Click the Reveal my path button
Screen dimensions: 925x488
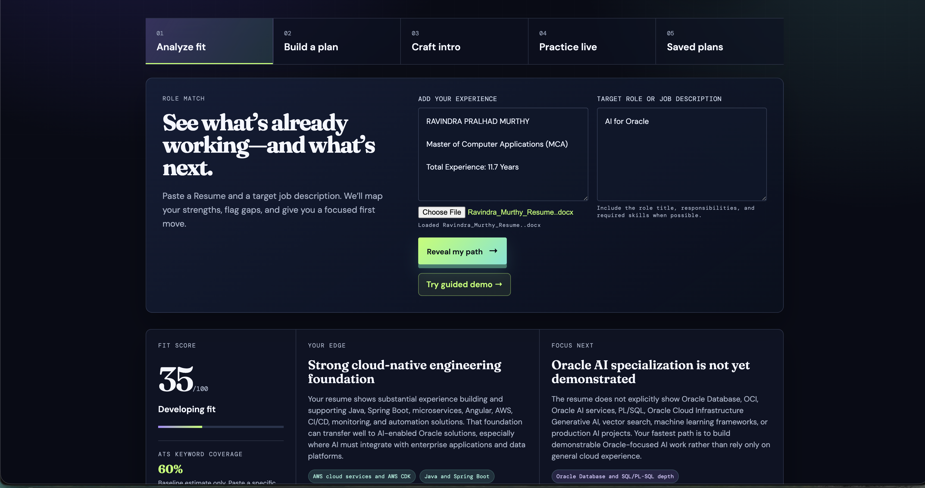click(x=462, y=251)
